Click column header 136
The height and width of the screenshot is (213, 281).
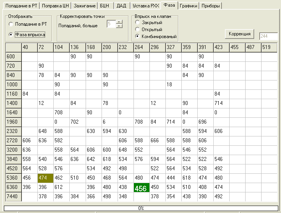pyautogui.click(x=77, y=47)
